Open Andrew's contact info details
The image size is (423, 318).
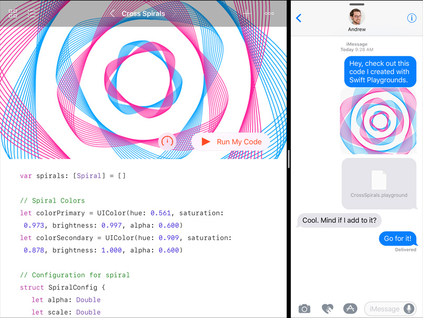pyautogui.click(x=411, y=18)
